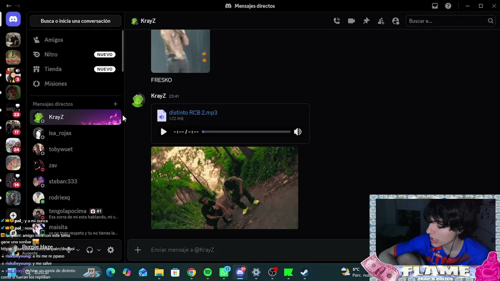The image size is (500, 281).
Task: Start a video call with KrayZ
Action: tap(352, 21)
